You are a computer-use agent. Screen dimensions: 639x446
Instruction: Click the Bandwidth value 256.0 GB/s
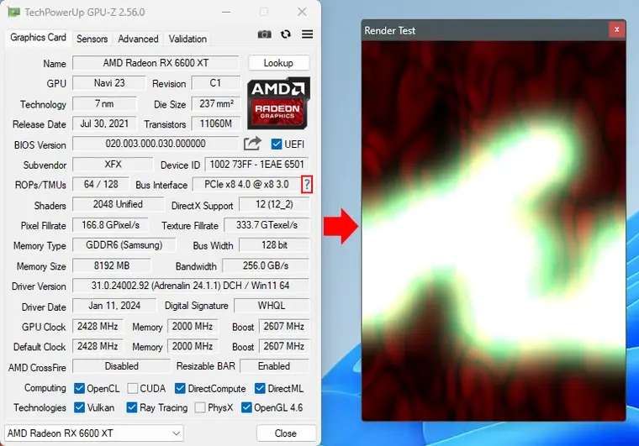tap(266, 265)
